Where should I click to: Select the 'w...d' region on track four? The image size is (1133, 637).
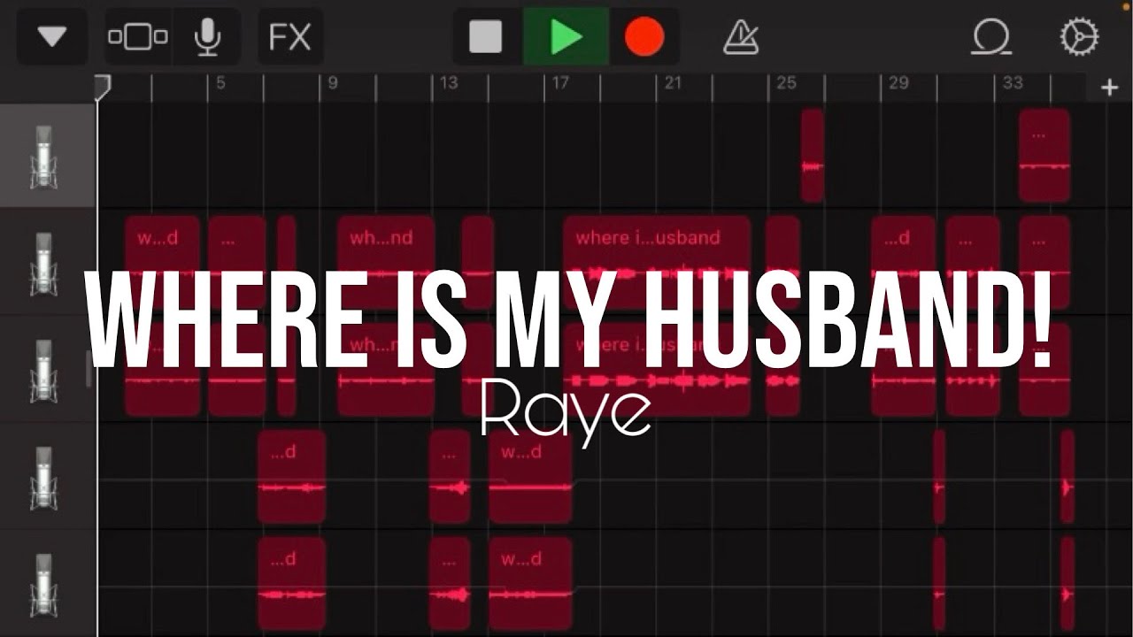pyautogui.click(x=530, y=476)
